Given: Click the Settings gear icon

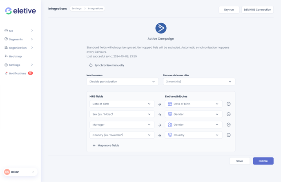Looking at the screenshot, I should [x=6, y=65].
